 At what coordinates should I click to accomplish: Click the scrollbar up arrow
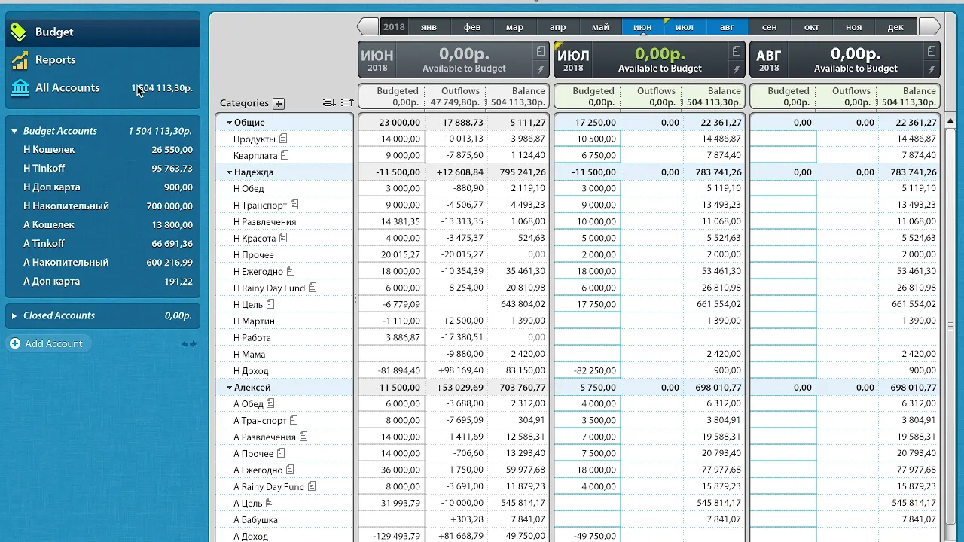coord(950,120)
